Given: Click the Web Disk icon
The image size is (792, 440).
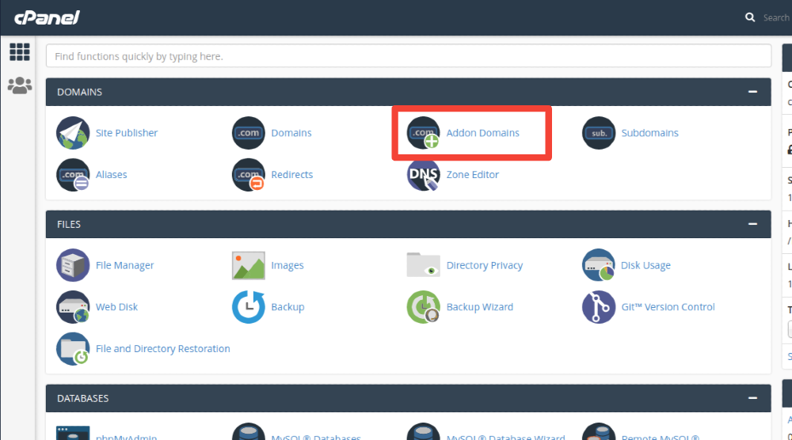Looking at the screenshot, I should pyautogui.click(x=73, y=307).
